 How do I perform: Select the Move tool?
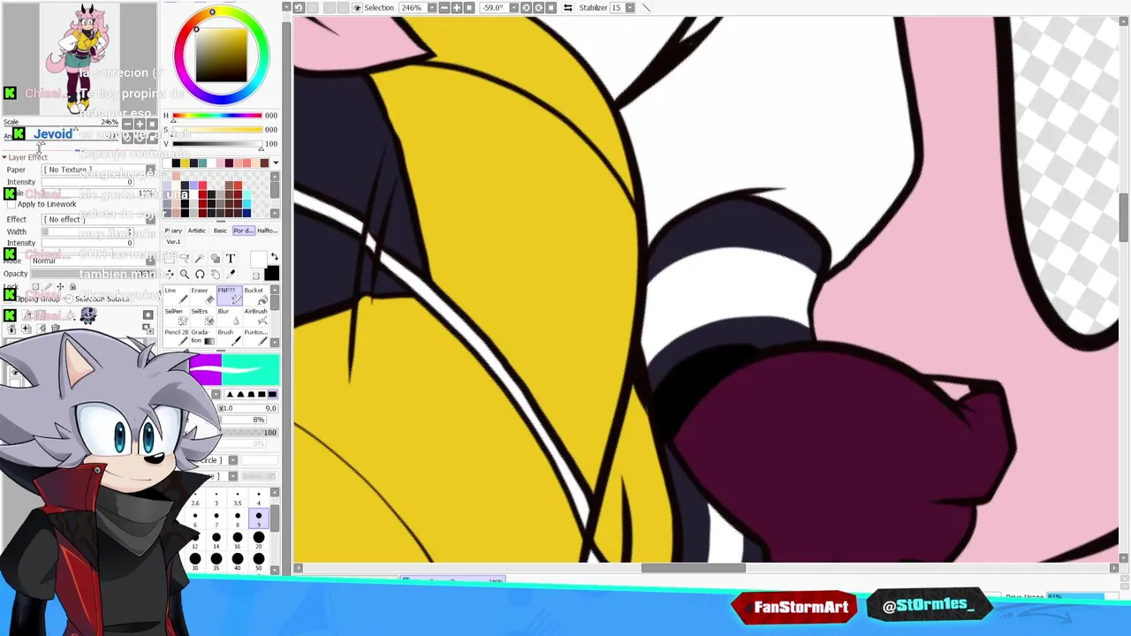[170, 275]
